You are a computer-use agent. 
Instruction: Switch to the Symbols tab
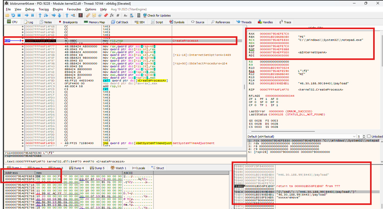(177, 22)
